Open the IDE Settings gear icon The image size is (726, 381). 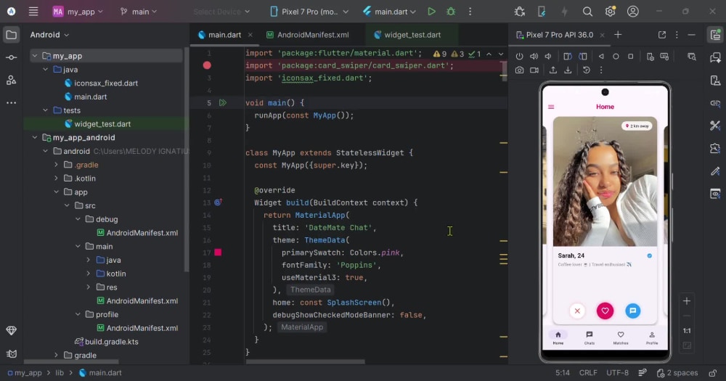(611, 12)
